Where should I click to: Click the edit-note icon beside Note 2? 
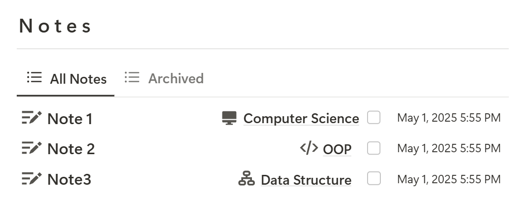coord(32,148)
